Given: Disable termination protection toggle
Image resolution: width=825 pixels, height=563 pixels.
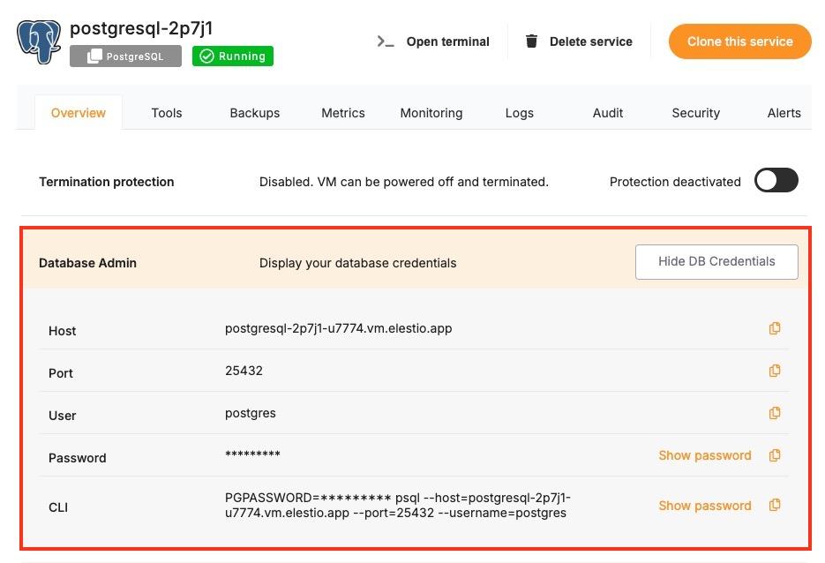Looking at the screenshot, I should coord(776,180).
